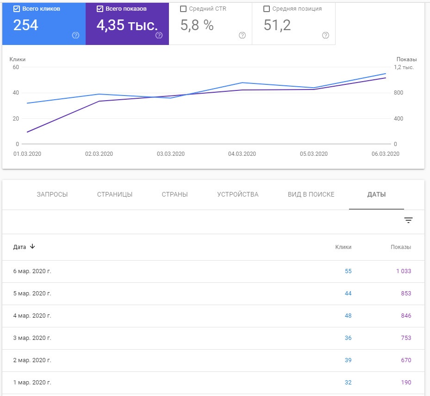
Task: Click chart point at 04.03.2020 clicks line
Action: pyautogui.click(x=242, y=83)
